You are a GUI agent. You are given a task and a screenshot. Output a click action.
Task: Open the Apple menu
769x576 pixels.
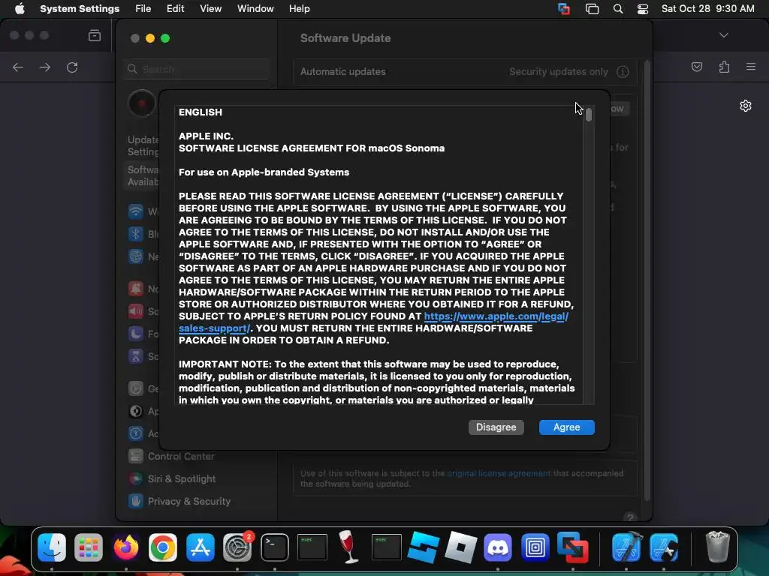[x=20, y=9]
